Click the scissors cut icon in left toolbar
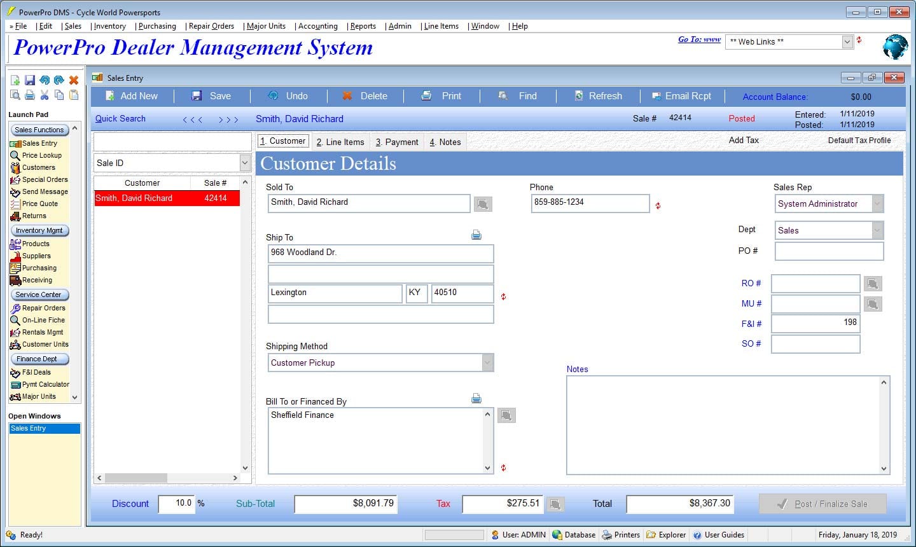 point(45,95)
